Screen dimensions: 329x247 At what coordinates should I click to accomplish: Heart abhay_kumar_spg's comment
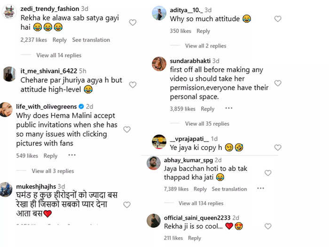click(x=268, y=173)
